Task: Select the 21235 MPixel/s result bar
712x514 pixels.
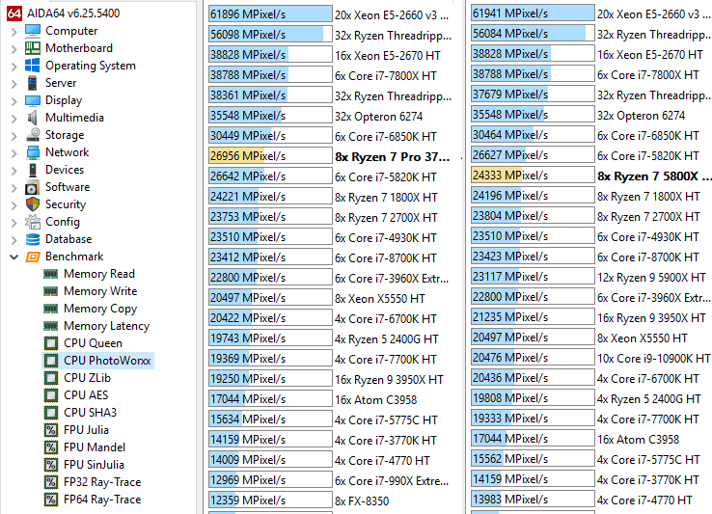Action: [x=533, y=317]
